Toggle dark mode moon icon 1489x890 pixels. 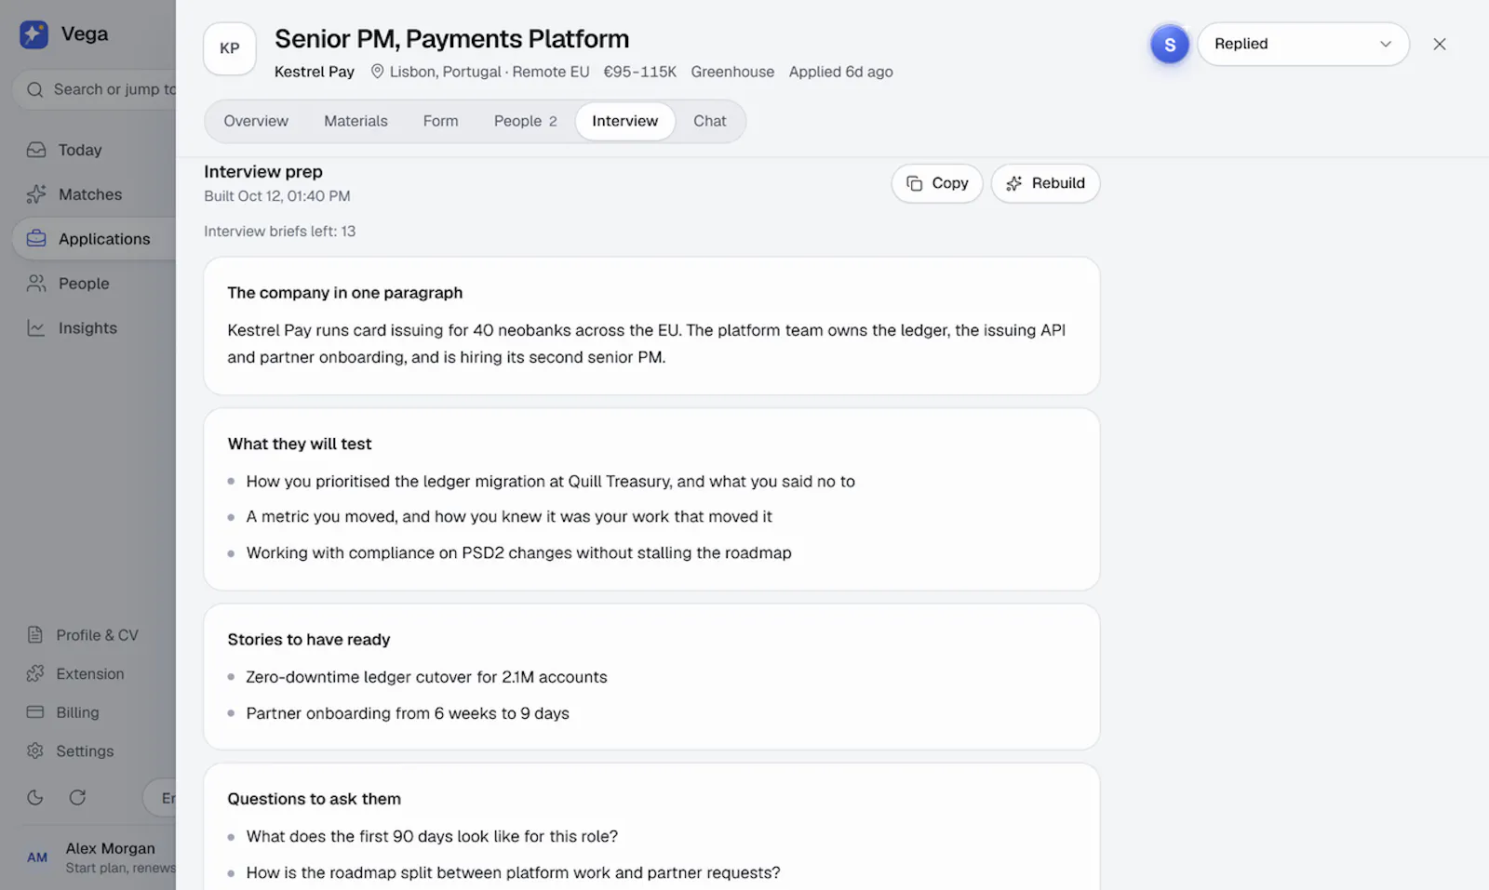[35, 797]
